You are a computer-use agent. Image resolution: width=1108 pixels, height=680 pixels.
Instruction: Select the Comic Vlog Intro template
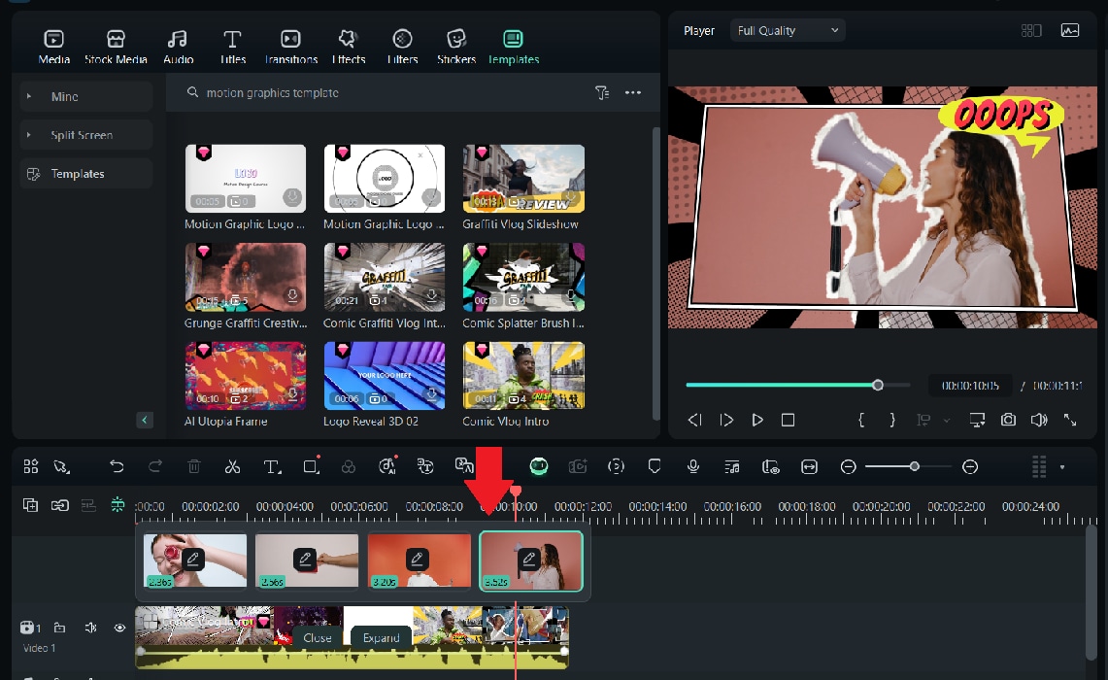(523, 386)
